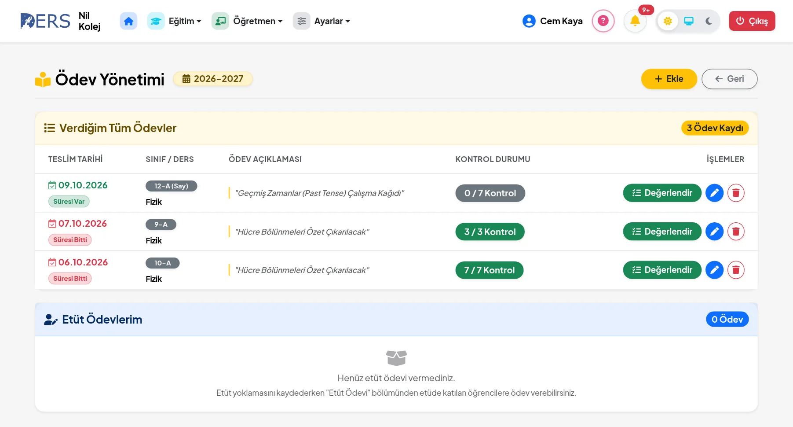793x427 pixels.
Task: Switch to system theme monitor toggle
Action: click(689, 21)
